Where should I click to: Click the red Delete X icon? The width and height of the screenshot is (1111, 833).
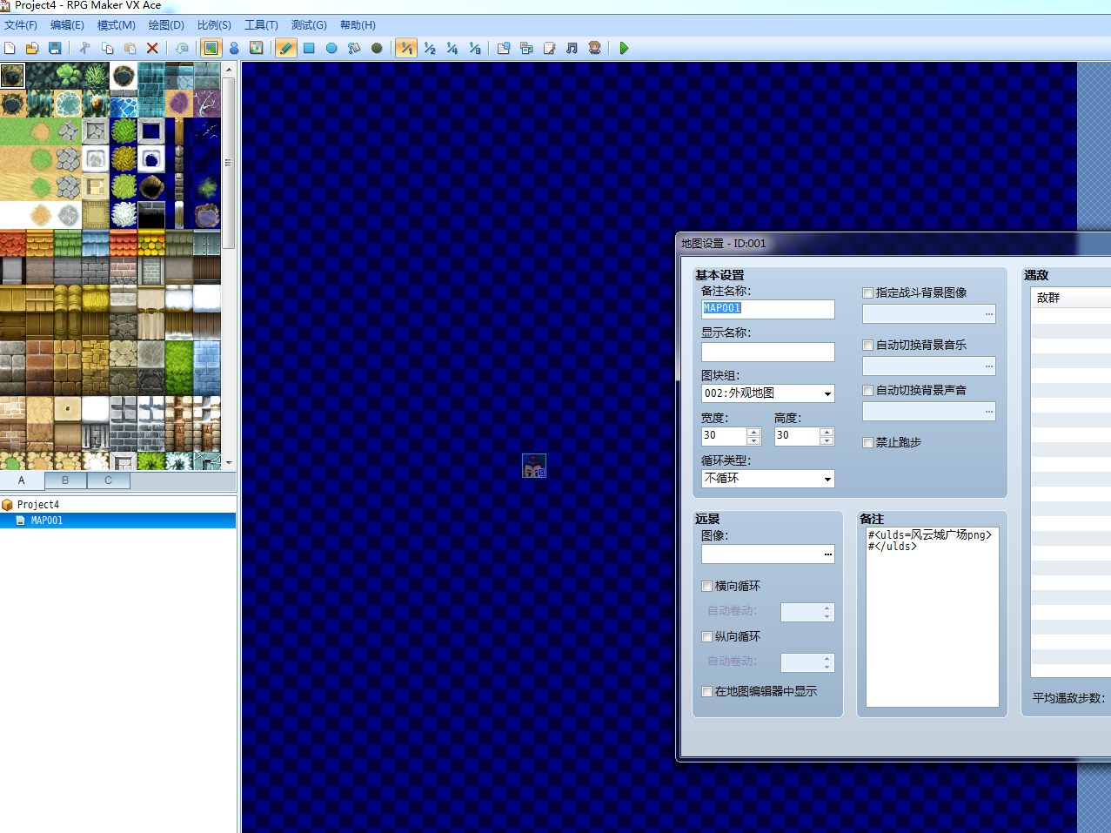pos(152,48)
